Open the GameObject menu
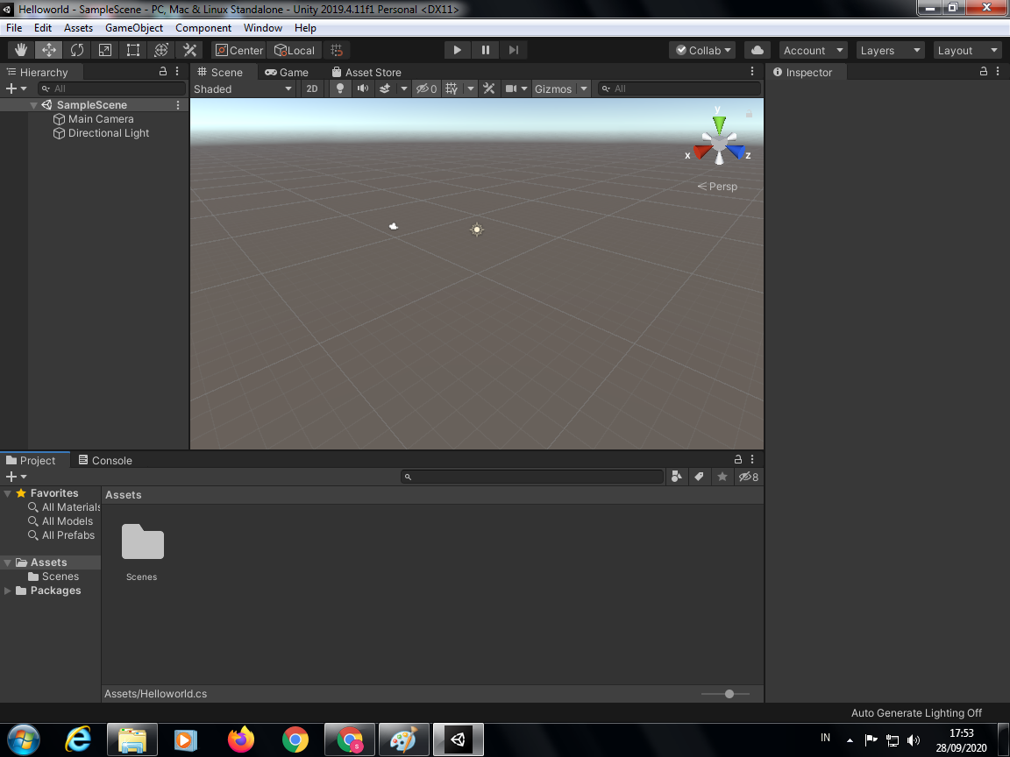This screenshot has height=757, width=1010. click(x=134, y=28)
